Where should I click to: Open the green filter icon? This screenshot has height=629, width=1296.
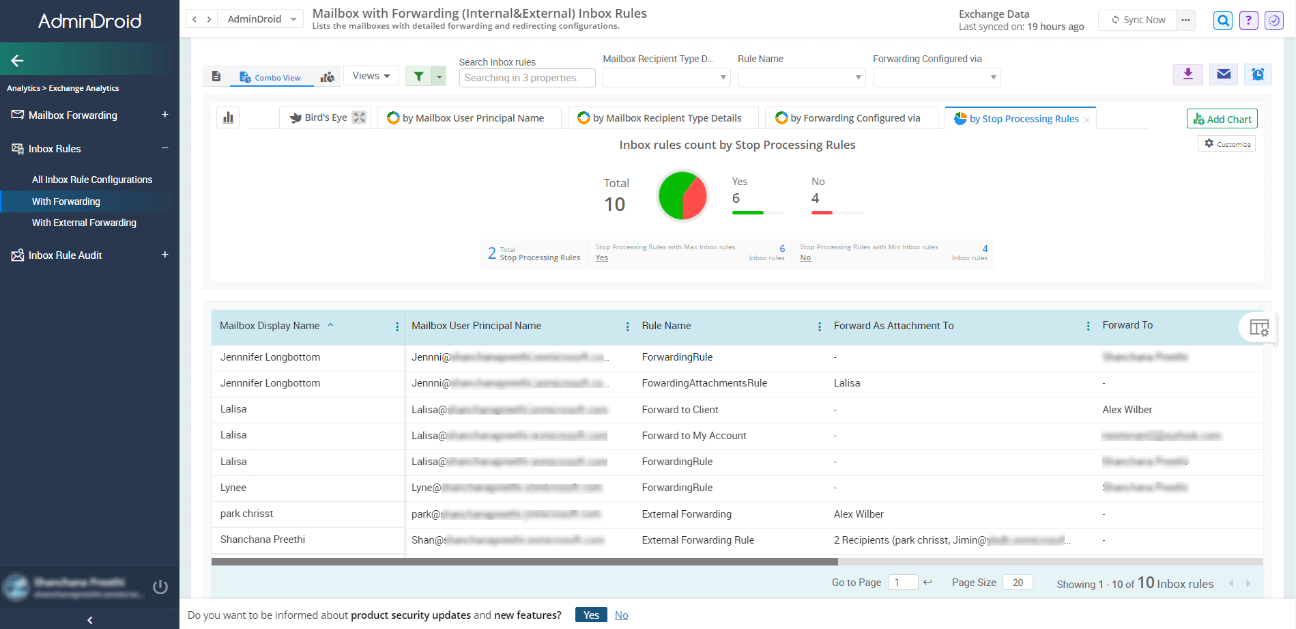pyautogui.click(x=418, y=76)
